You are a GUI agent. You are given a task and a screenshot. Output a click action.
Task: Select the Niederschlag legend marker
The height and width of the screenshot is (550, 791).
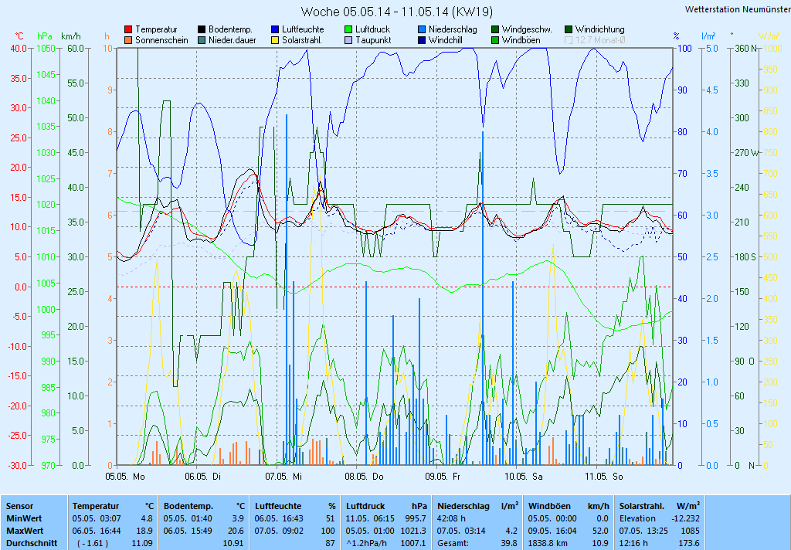point(422,30)
